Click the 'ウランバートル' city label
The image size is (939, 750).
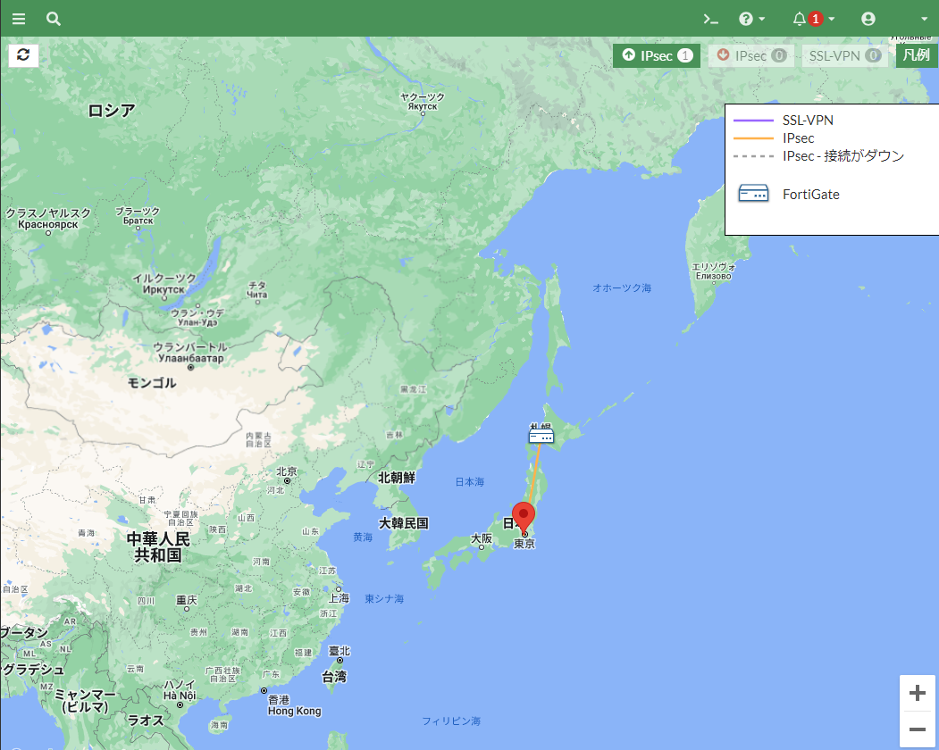pyautogui.click(x=189, y=347)
